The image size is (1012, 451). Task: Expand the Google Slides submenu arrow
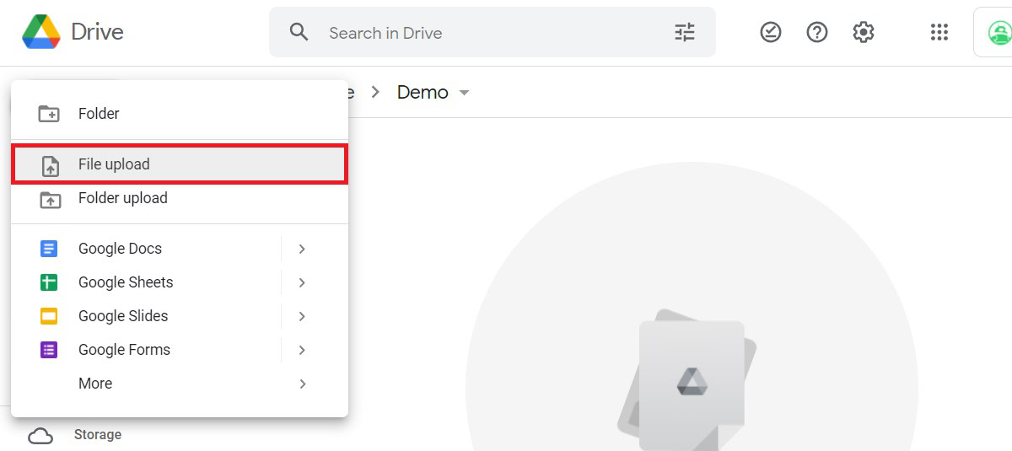pyautogui.click(x=302, y=316)
